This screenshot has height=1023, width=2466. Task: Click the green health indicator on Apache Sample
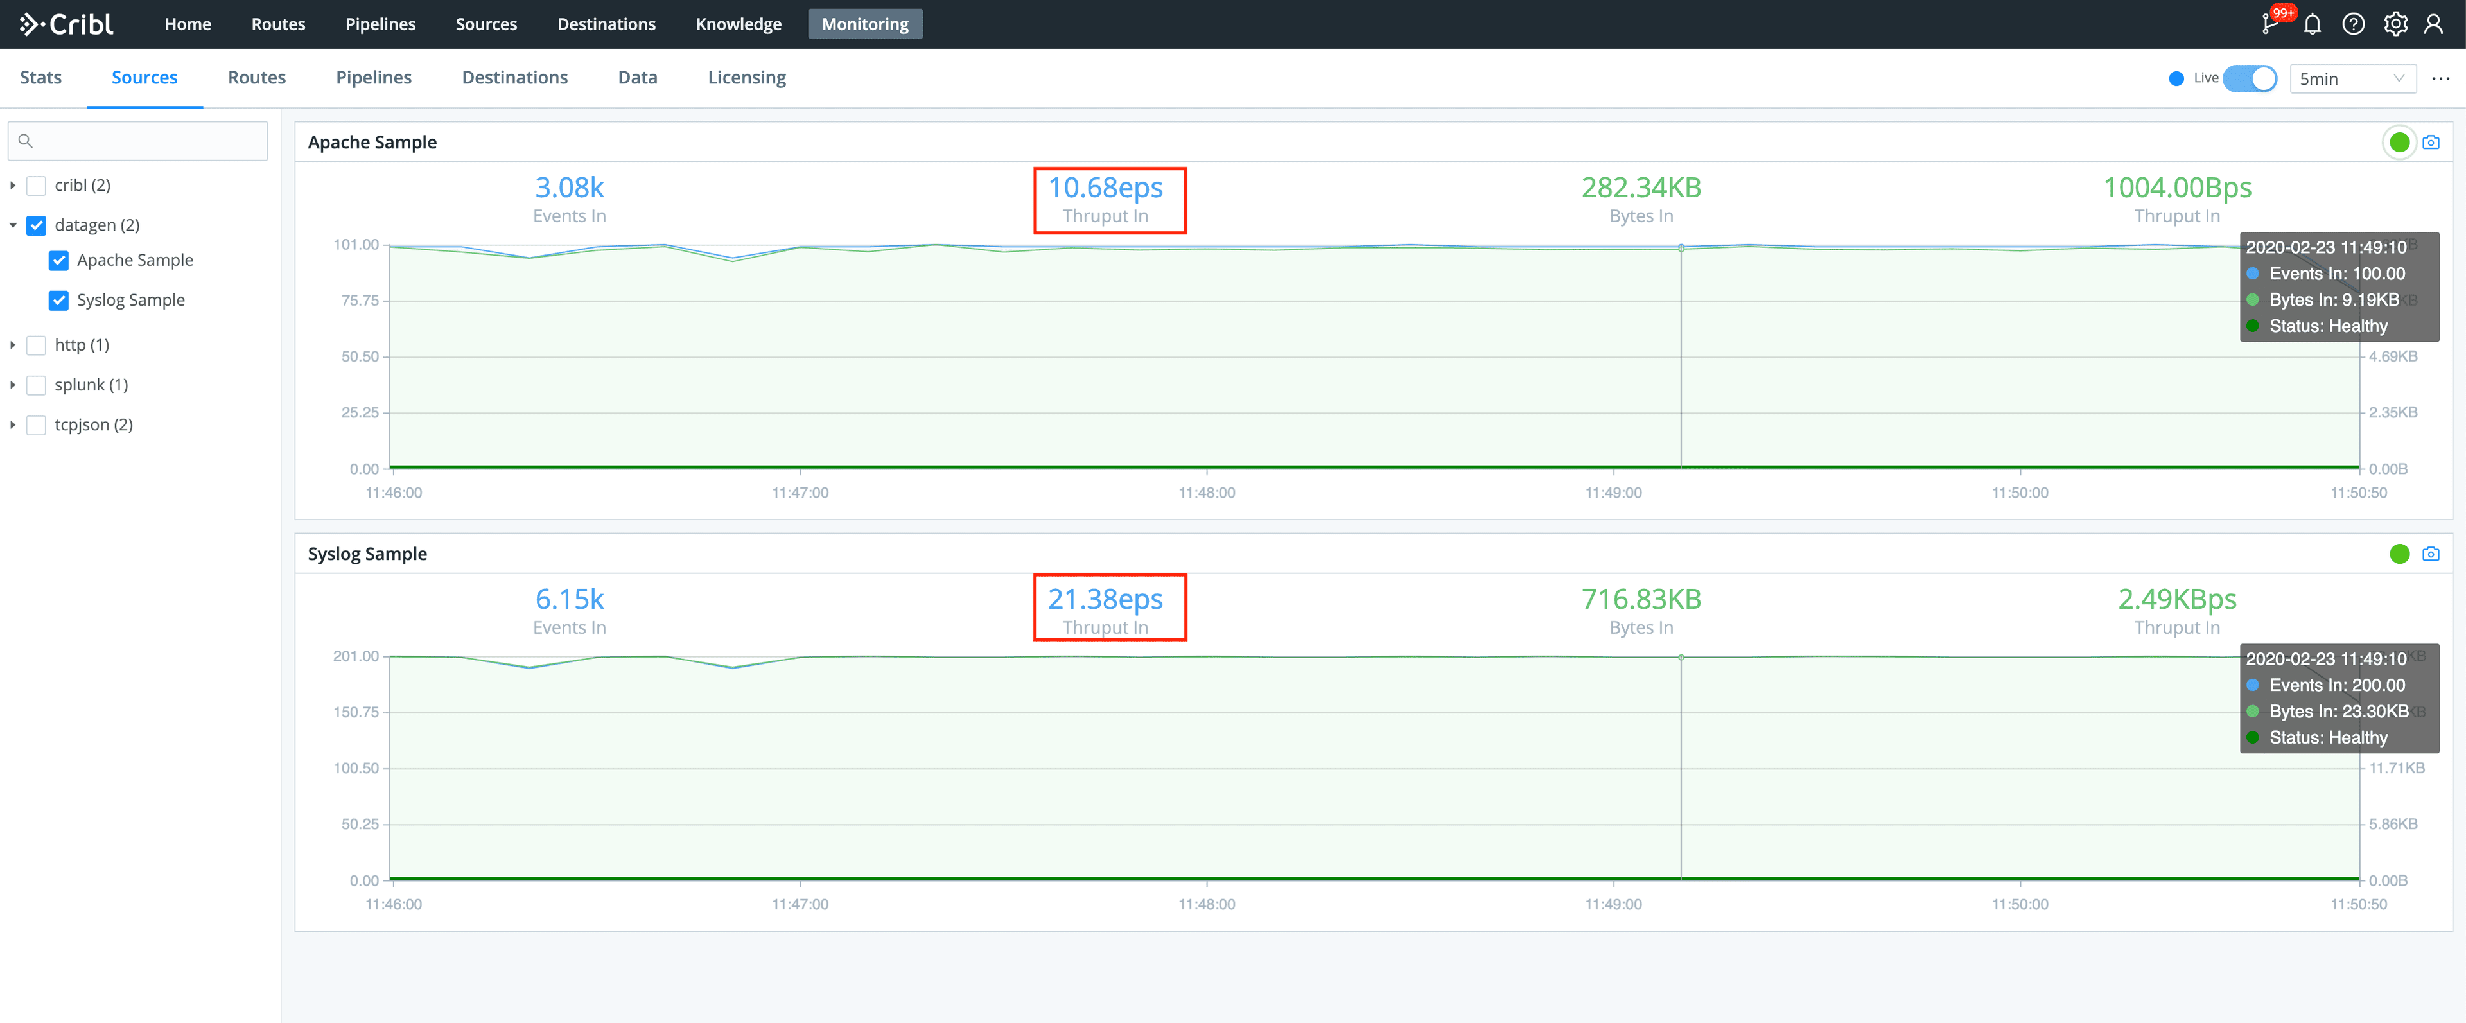pyautogui.click(x=2399, y=142)
